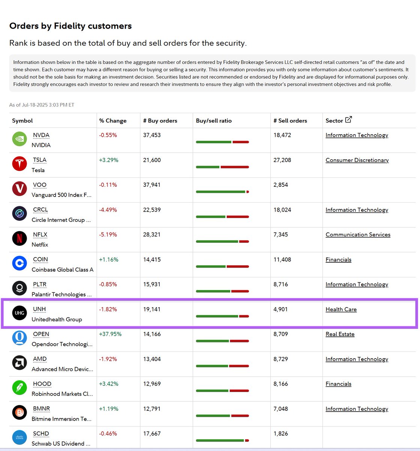Click the Netflix logo icon
420x451 pixels.
pos(20,238)
